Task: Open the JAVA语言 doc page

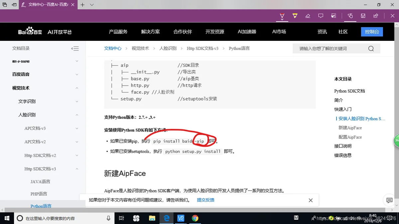Action: click(41, 182)
